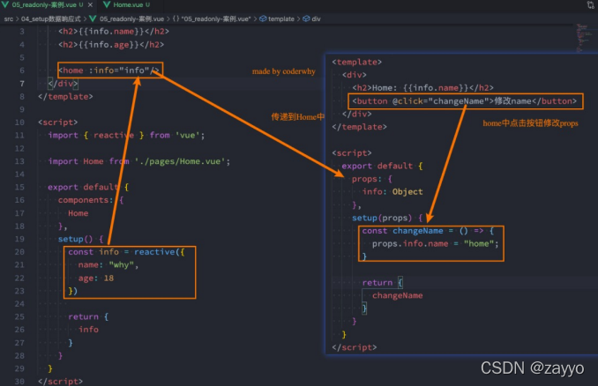Screen dimensions: 598x386
Task: Click the editor action icon at top right
Action: [x=590, y=5]
